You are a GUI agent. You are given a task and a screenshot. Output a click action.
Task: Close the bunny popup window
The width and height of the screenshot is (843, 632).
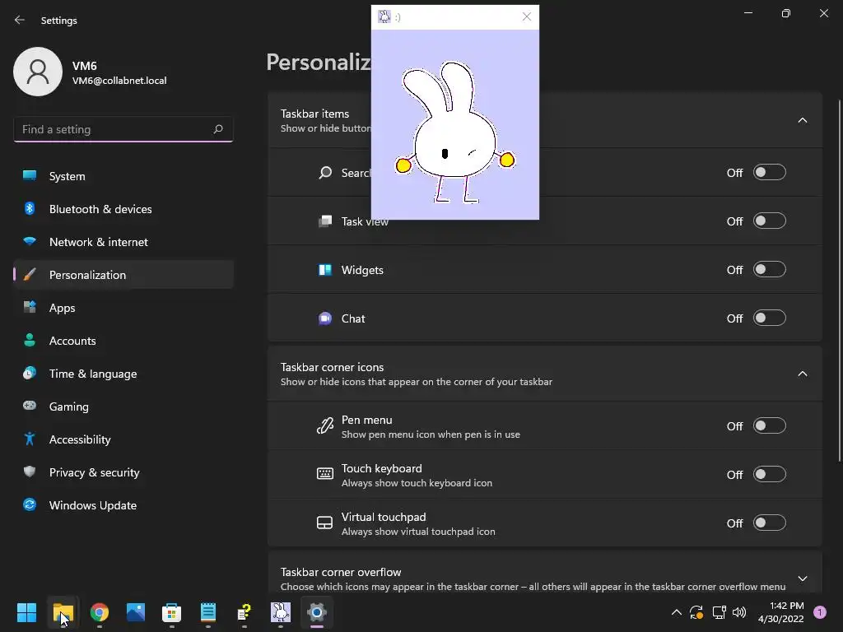coord(526,16)
